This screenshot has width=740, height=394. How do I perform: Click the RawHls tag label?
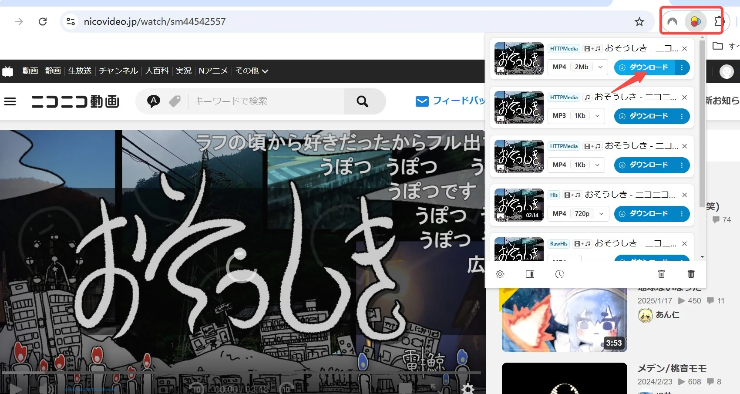point(558,244)
